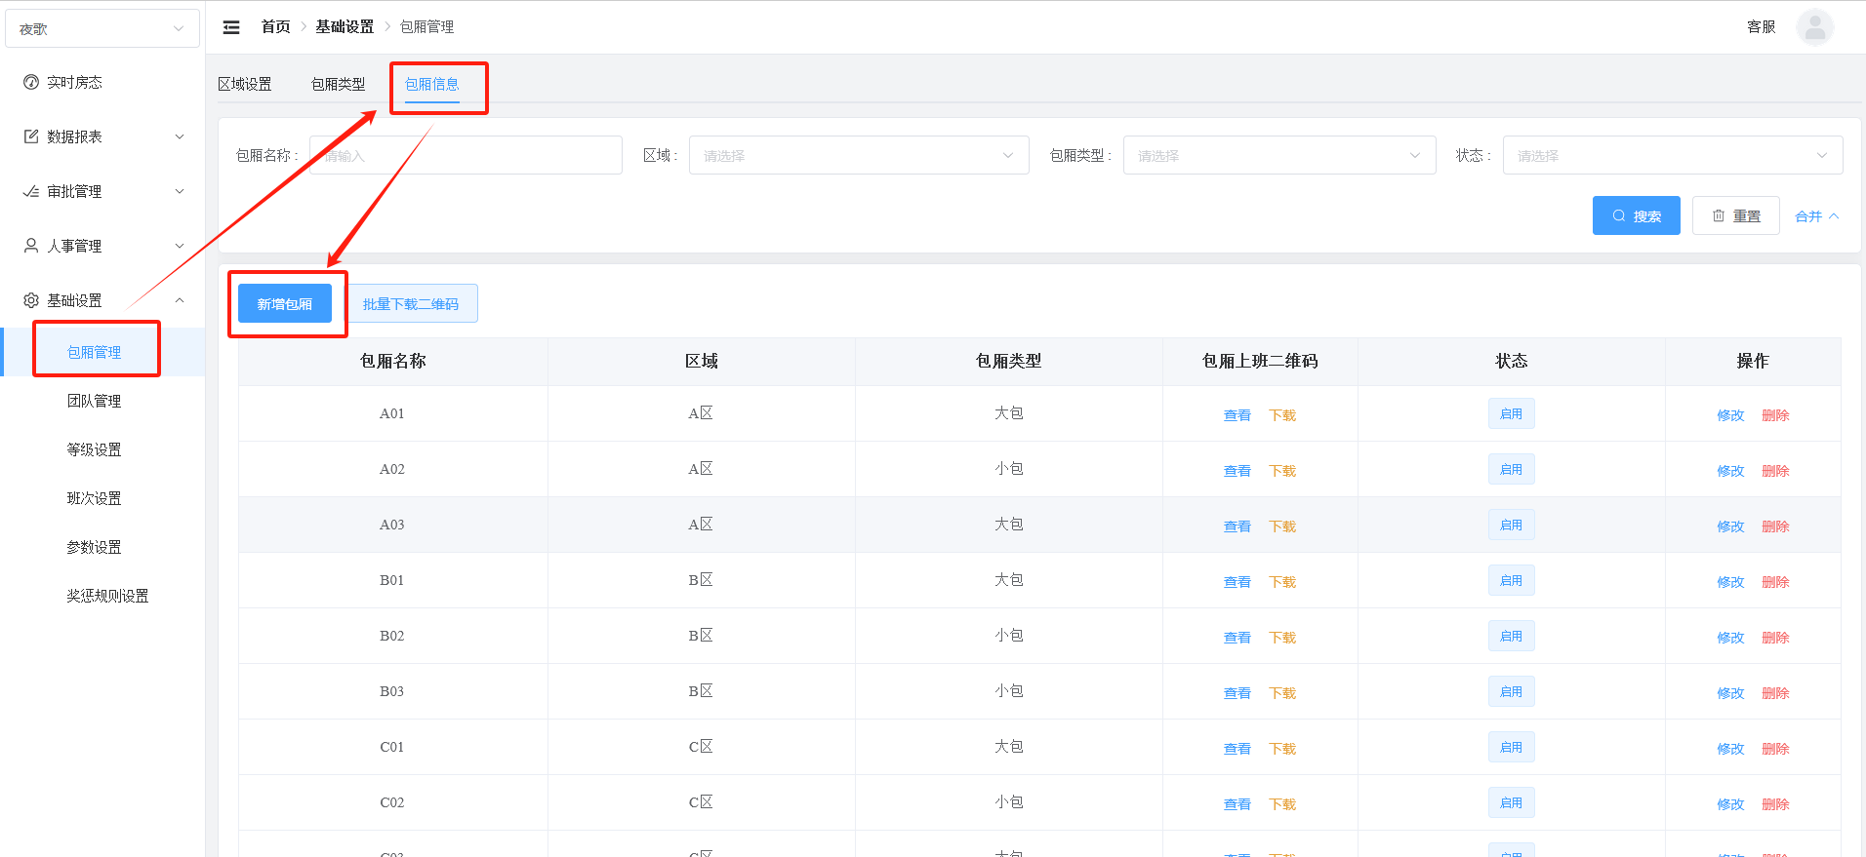Toggle the 启用 status for C01

click(1512, 747)
